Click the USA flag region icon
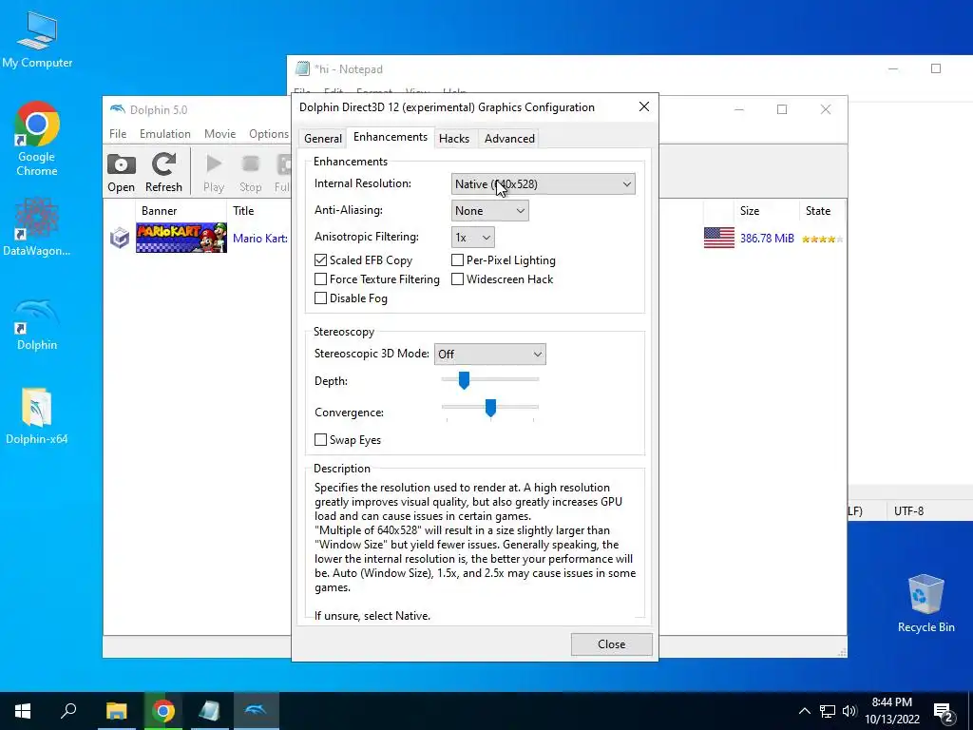973x730 pixels. pyautogui.click(x=719, y=238)
